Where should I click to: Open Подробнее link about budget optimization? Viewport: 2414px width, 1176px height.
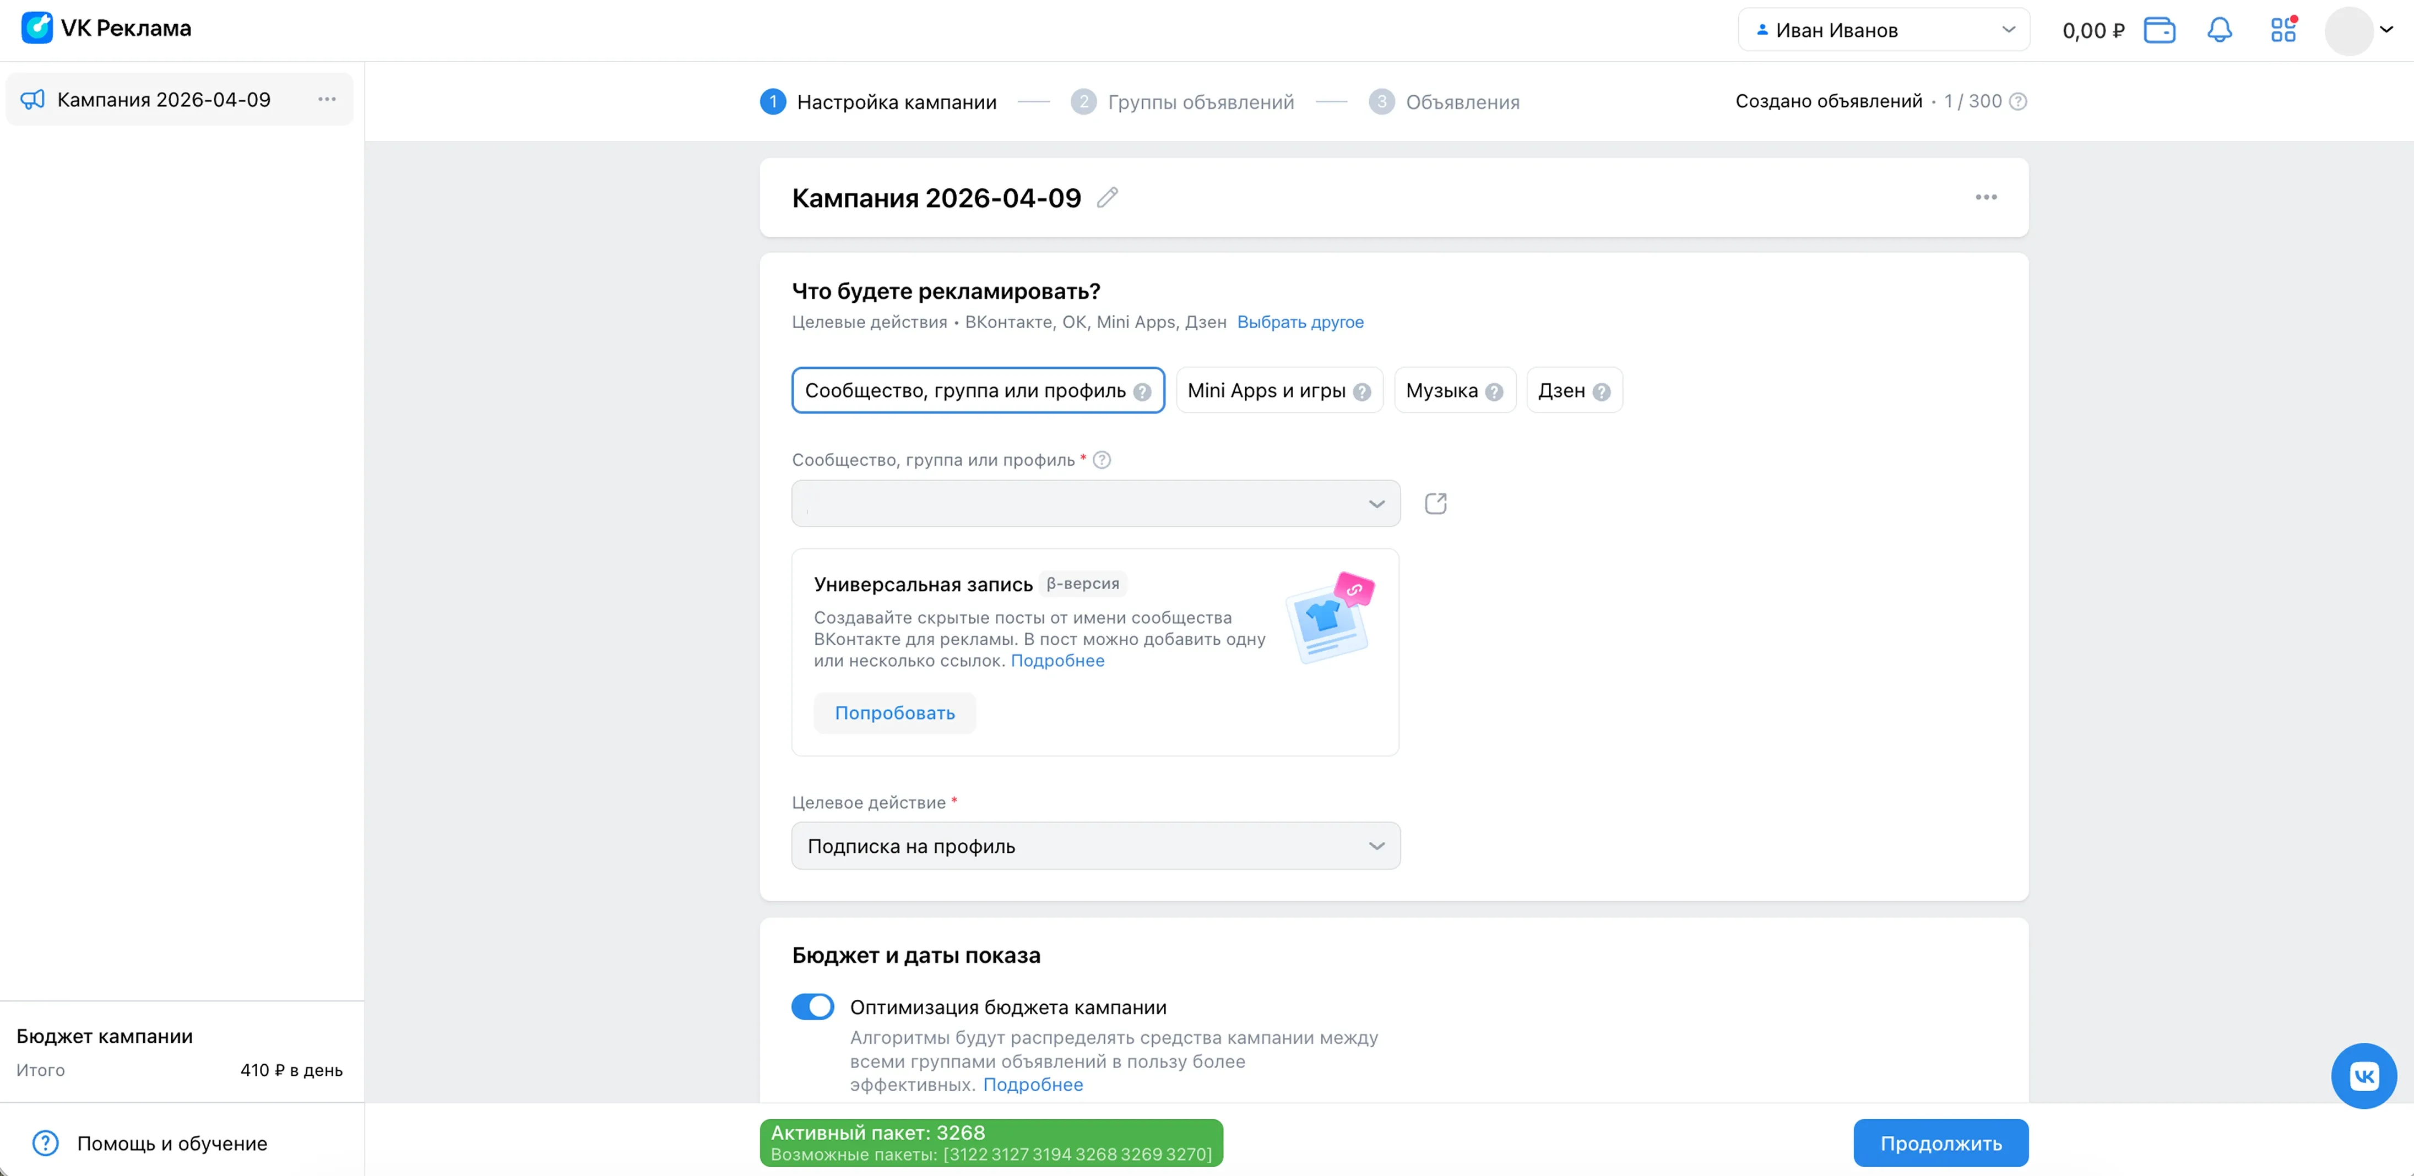click(1033, 1084)
